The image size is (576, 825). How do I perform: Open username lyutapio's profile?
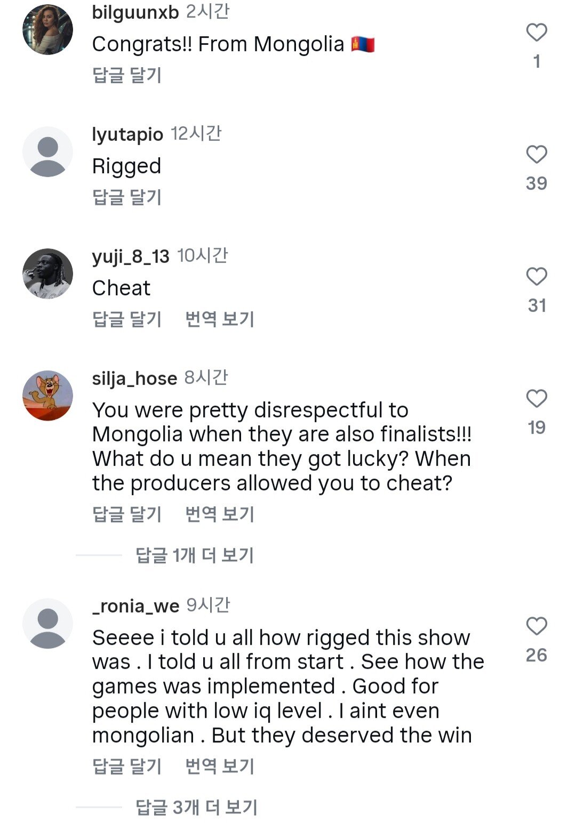coord(127,134)
